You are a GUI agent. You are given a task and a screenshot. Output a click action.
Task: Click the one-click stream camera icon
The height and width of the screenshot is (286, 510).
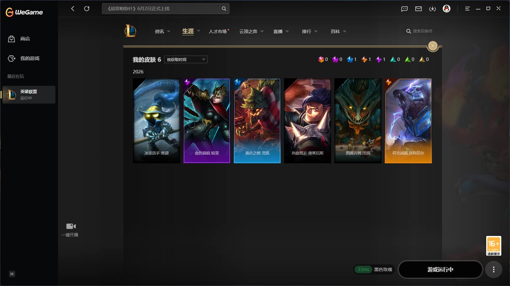(71, 226)
